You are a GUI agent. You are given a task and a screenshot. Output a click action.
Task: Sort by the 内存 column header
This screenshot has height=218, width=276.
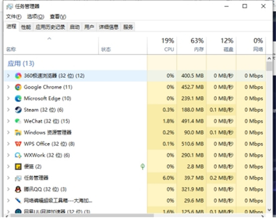click(192, 45)
